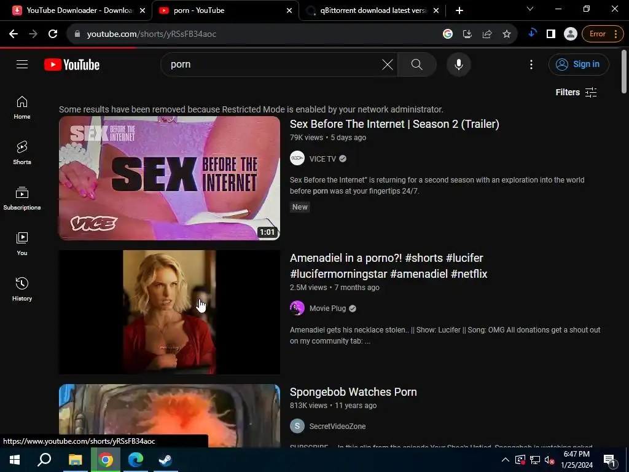
Task: Open the SecretVideoZone channel link
Action: coord(337,427)
